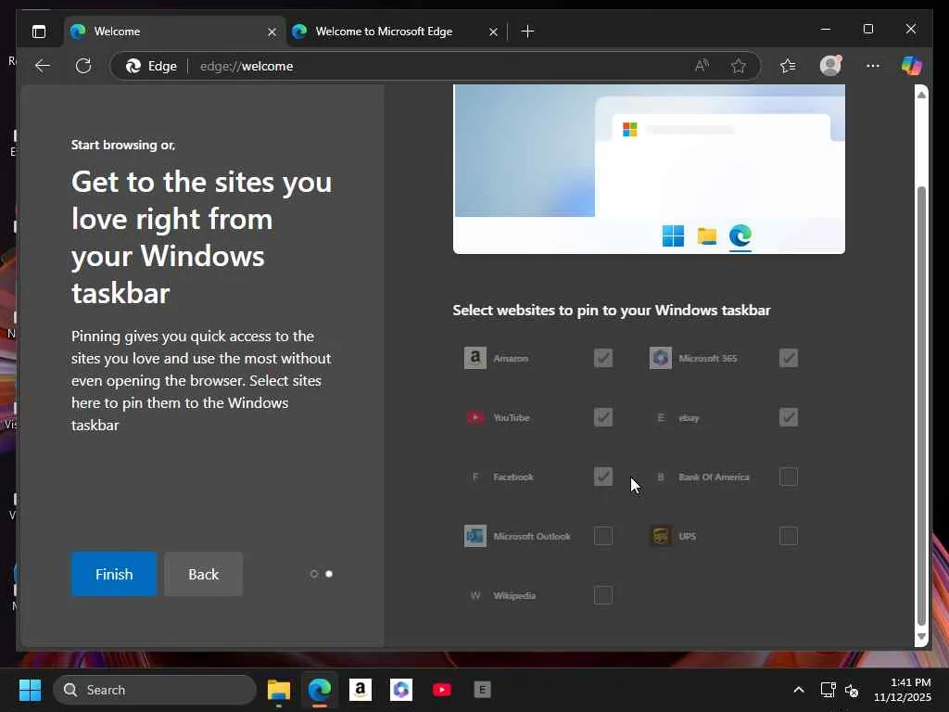Click the muted volume icon in tray

pyautogui.click(x=852, y=690)
